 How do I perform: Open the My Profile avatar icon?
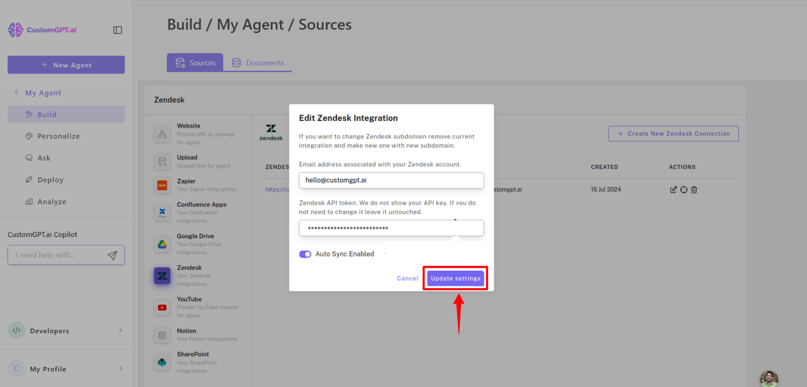pos(16,369)
